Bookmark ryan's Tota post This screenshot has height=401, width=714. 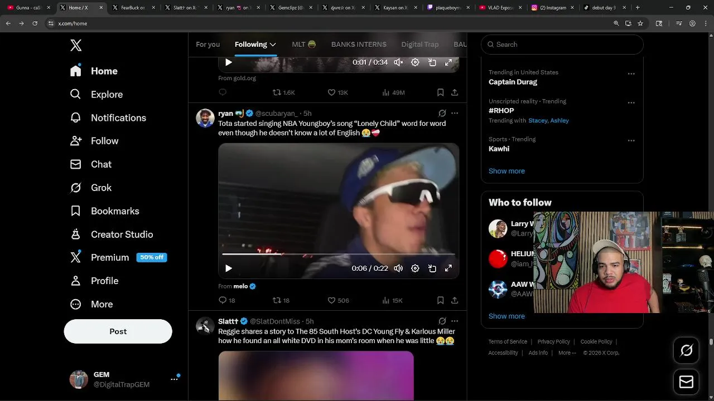point(440,300)
